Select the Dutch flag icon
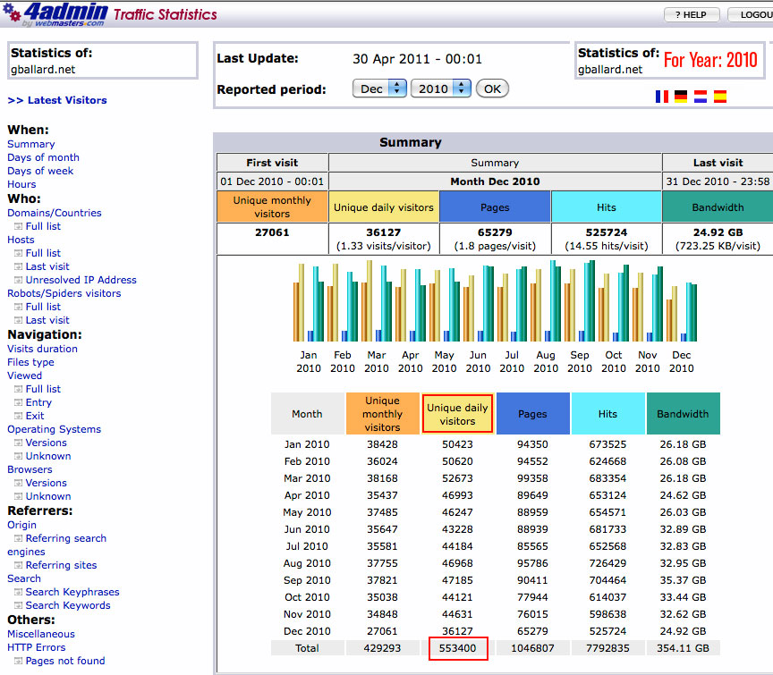The image size is (773, 675). pos(701,97)
